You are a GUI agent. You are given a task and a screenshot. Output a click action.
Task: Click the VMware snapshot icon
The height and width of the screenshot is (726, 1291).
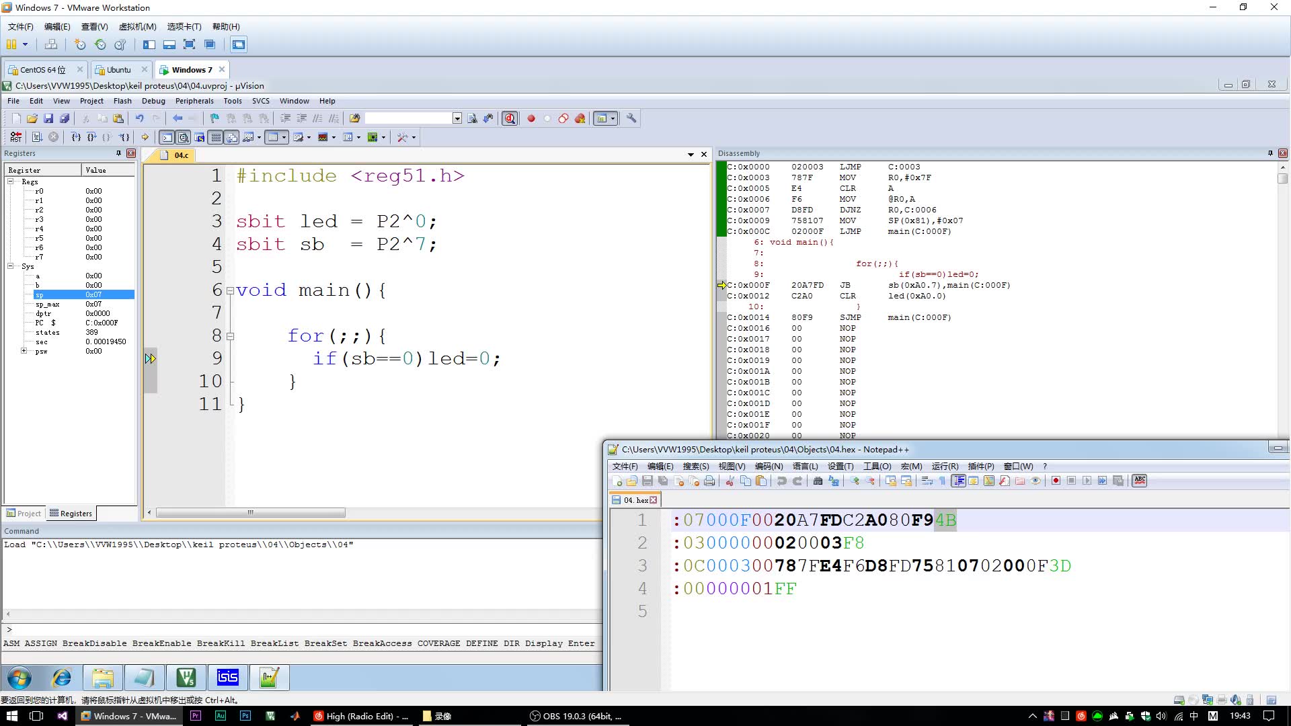tap(80, 44)
